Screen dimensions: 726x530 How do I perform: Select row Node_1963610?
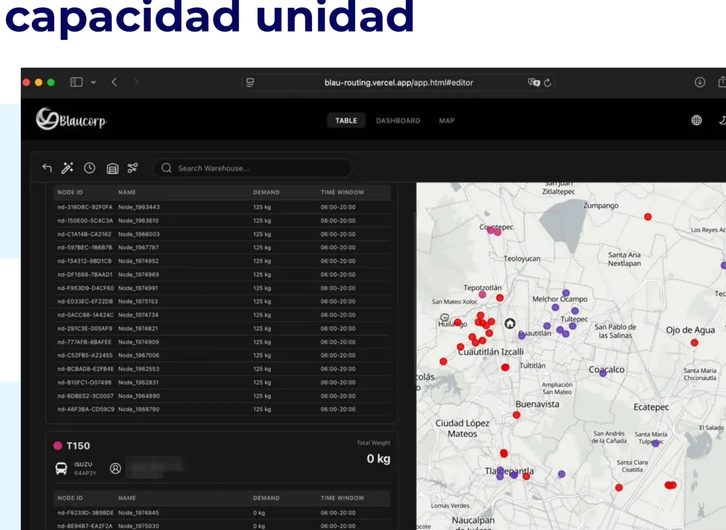222,220
